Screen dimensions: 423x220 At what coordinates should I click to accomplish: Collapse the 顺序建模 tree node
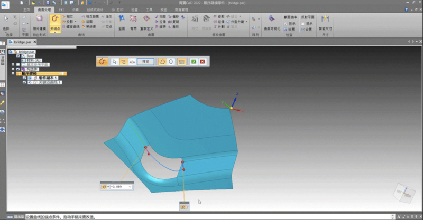coord(13,73)
